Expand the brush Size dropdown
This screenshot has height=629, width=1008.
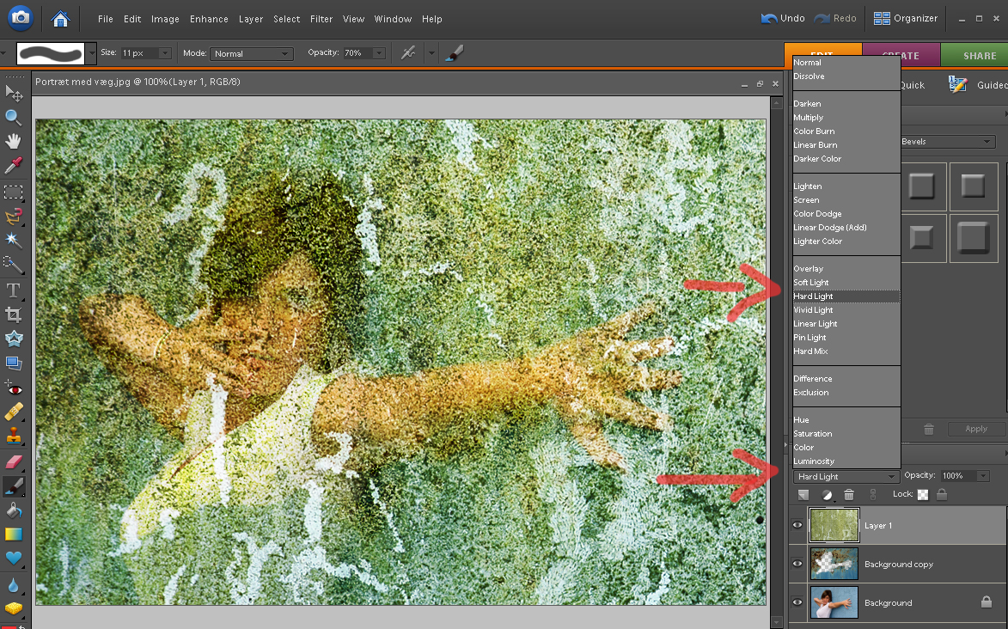(164, 53)
